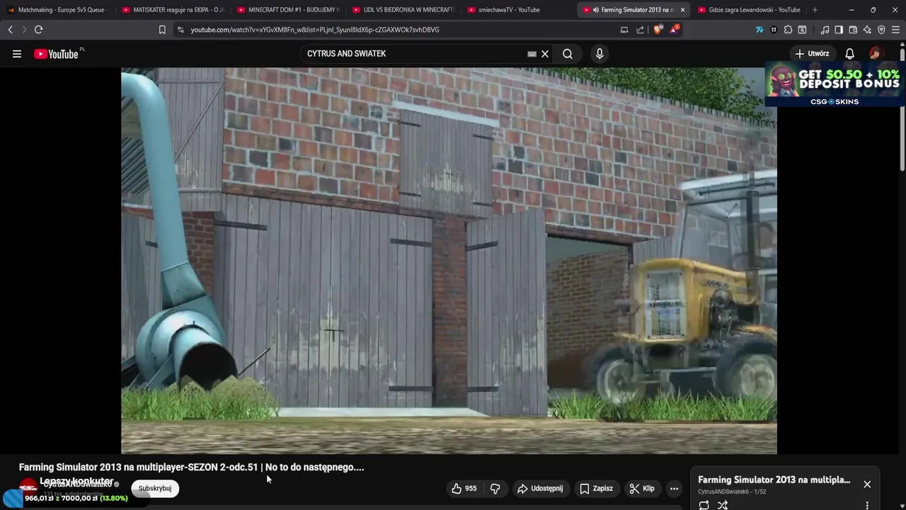
Task: Start voice search with the microphone
Action: pos(600,54)
